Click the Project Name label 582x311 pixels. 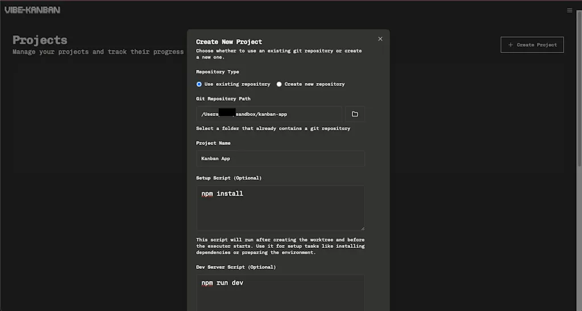pos(213,143)
